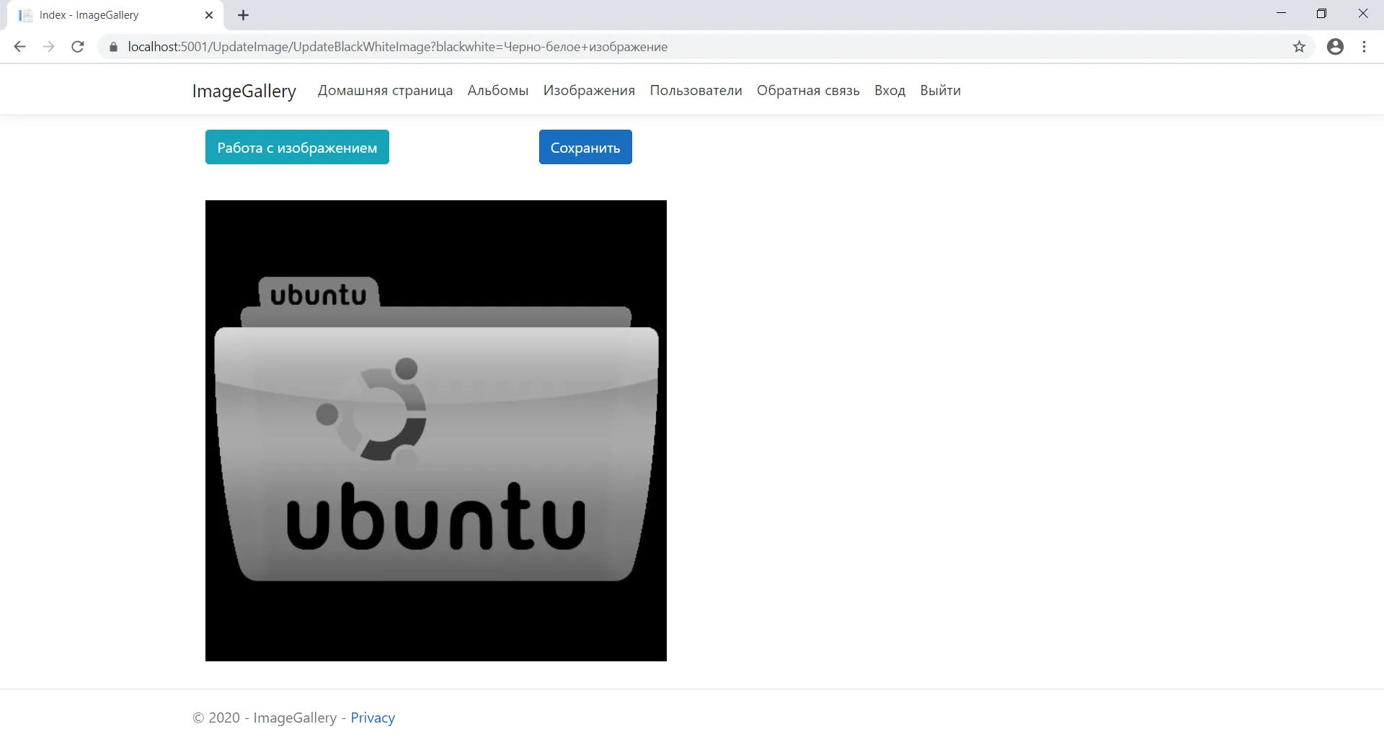Open Изображения nav item
The height and width of the screenshot is (742, 1384).
point(589,91)
